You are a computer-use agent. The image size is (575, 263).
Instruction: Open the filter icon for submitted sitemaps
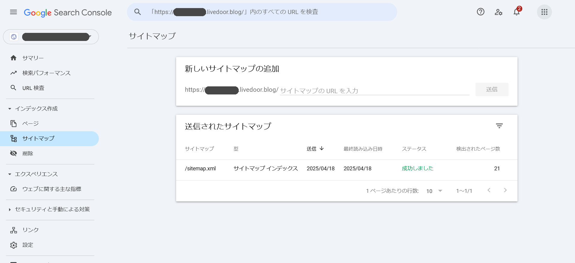(499, 126)
